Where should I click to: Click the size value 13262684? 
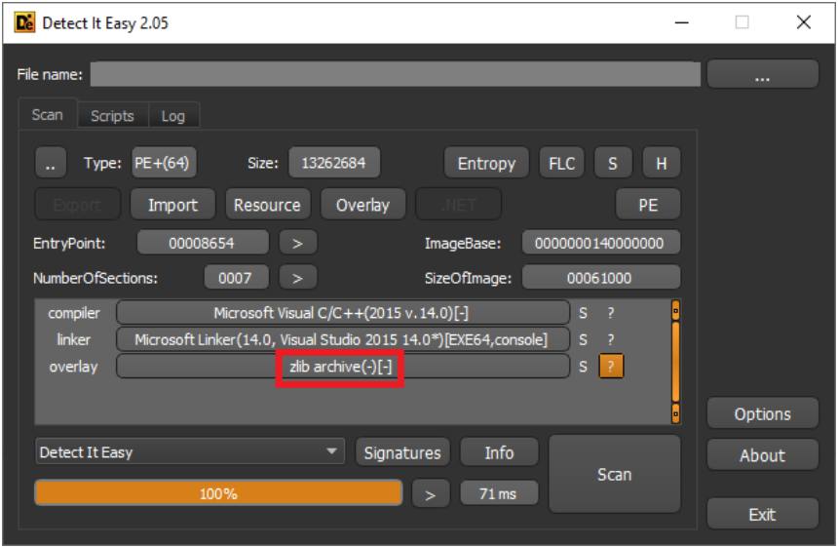tap(333, 163)
